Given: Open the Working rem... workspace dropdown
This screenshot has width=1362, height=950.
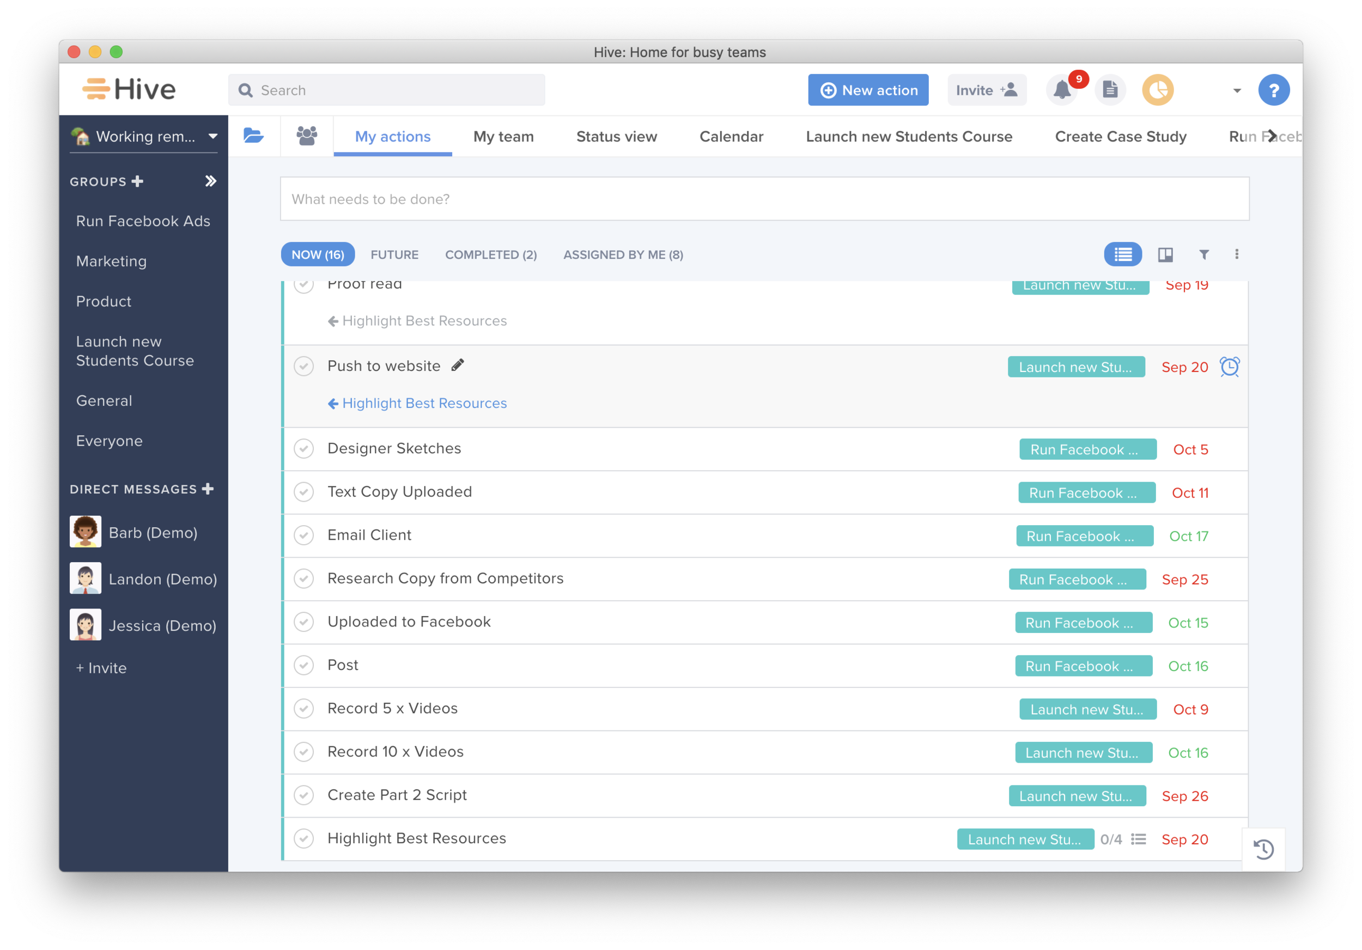Looking at the screenshot, I should (x=144, y=136).
